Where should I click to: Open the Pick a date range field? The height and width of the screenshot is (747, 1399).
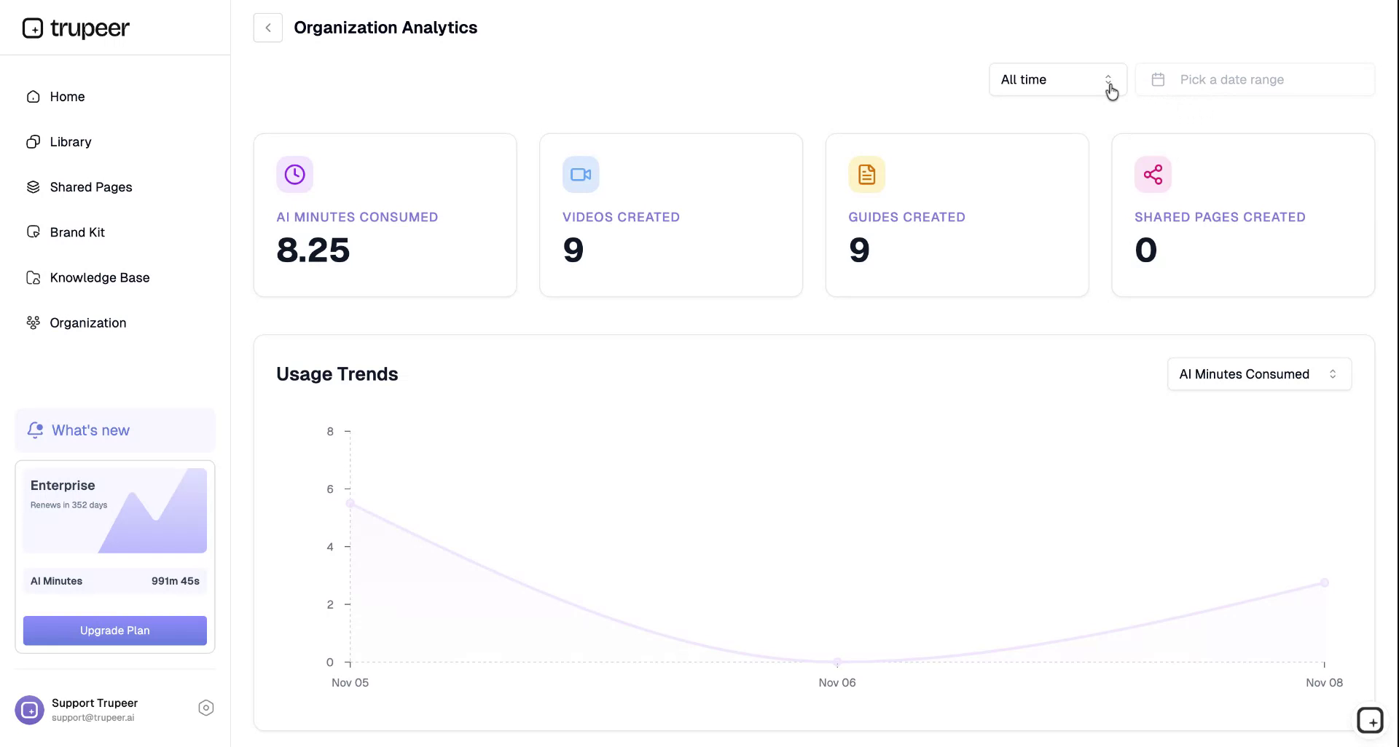coord(1254,79)
